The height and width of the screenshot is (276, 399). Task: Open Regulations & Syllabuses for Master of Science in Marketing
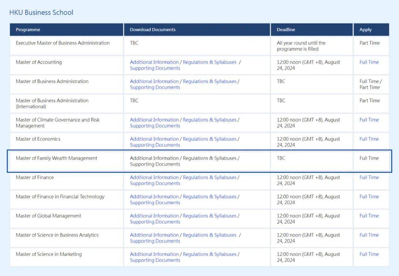tap(210, 254)
